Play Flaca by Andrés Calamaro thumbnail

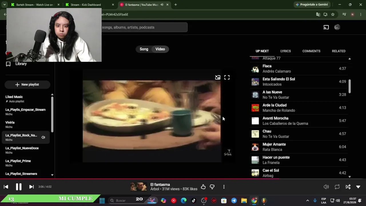[x=255, y=69]
